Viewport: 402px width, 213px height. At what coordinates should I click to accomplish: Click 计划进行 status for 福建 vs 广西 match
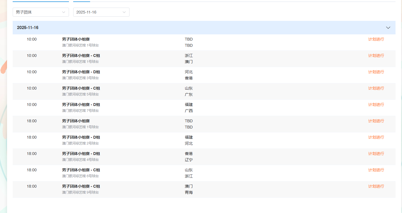(x=376, y=105)
